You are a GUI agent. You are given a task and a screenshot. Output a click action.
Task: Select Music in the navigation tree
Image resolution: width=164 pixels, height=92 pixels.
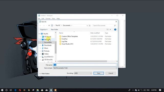[46, 48]
